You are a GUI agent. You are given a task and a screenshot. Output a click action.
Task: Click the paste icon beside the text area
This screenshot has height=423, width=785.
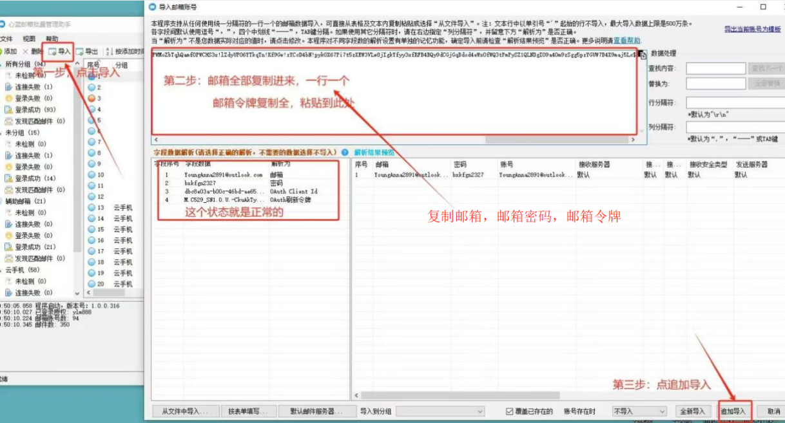[x=643, y=55]
